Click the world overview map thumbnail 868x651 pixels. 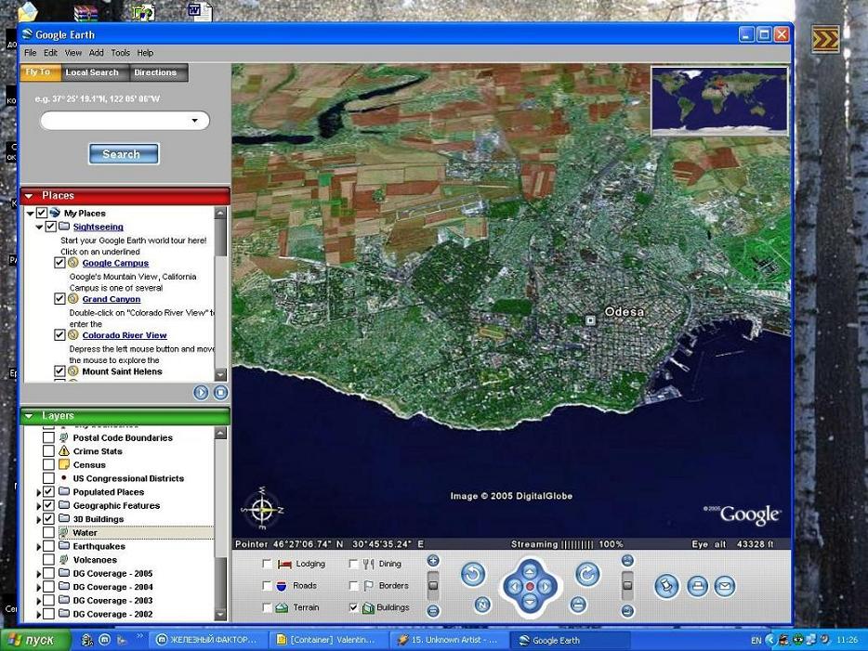pyautogui.click(x=718, y=100)
